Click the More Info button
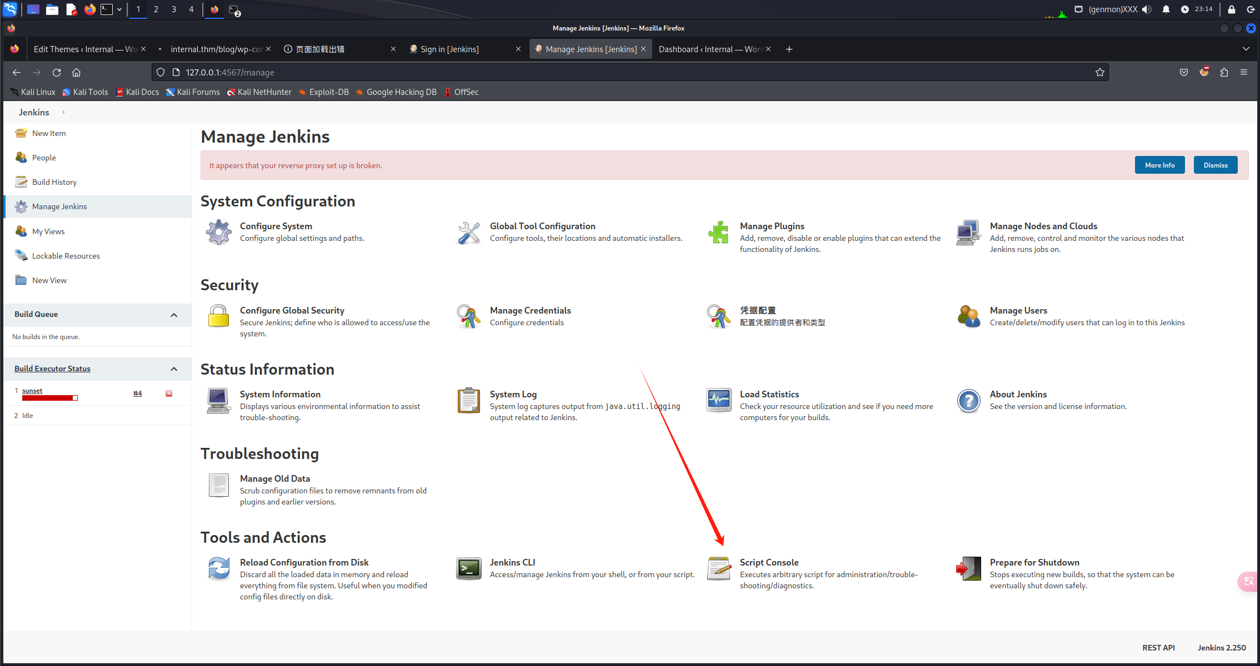The height and width of the screenshot is (666, 1260). coord(1159,165)
